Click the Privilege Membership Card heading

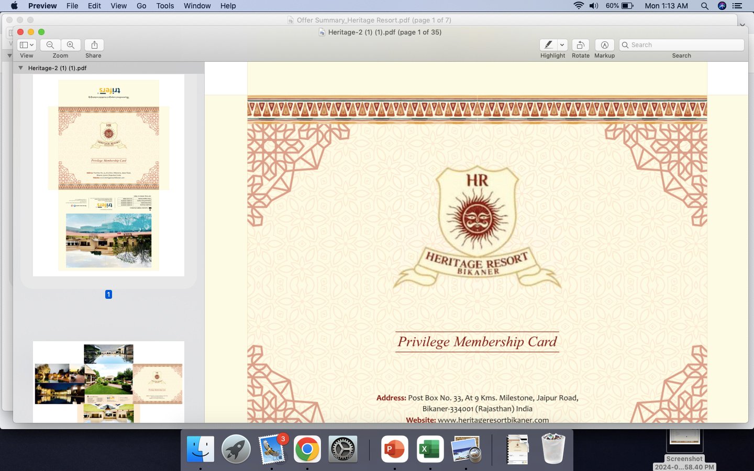477,342
